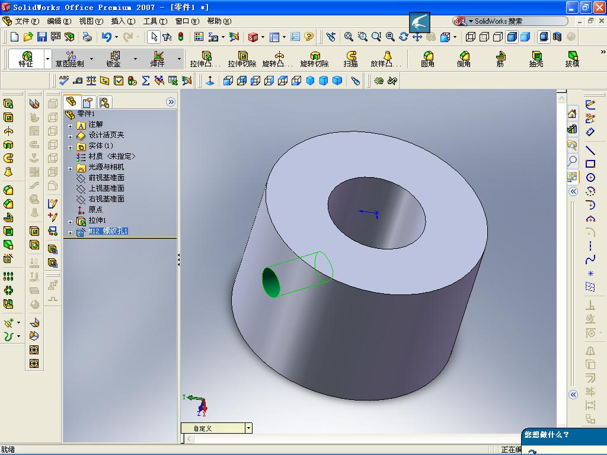Click the Zoom to Fit magnifier icon
This screenshot has width=607, height=455.
(x=349, y=37)
